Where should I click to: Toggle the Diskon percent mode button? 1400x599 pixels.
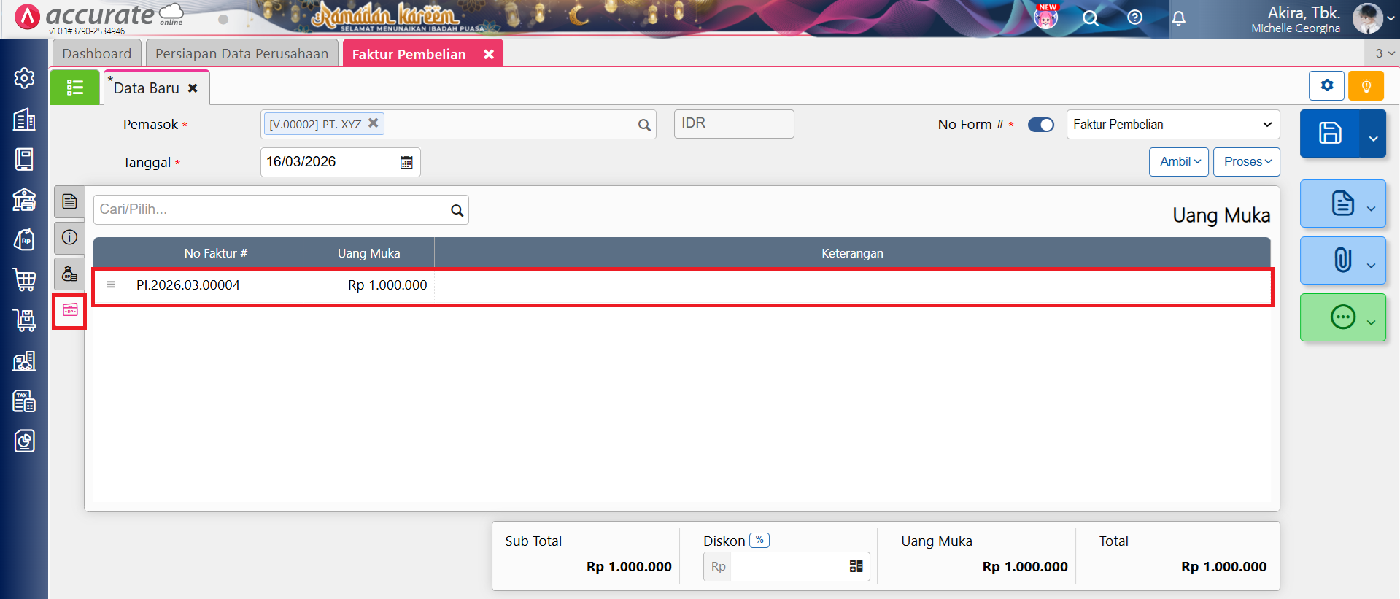(x=759, y=541)
